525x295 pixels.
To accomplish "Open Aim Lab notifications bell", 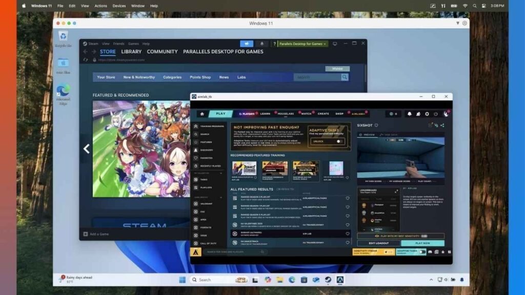I will 410,114.
